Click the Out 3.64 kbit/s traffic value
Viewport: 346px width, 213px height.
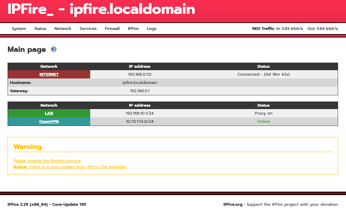click(x=323, y=29)
